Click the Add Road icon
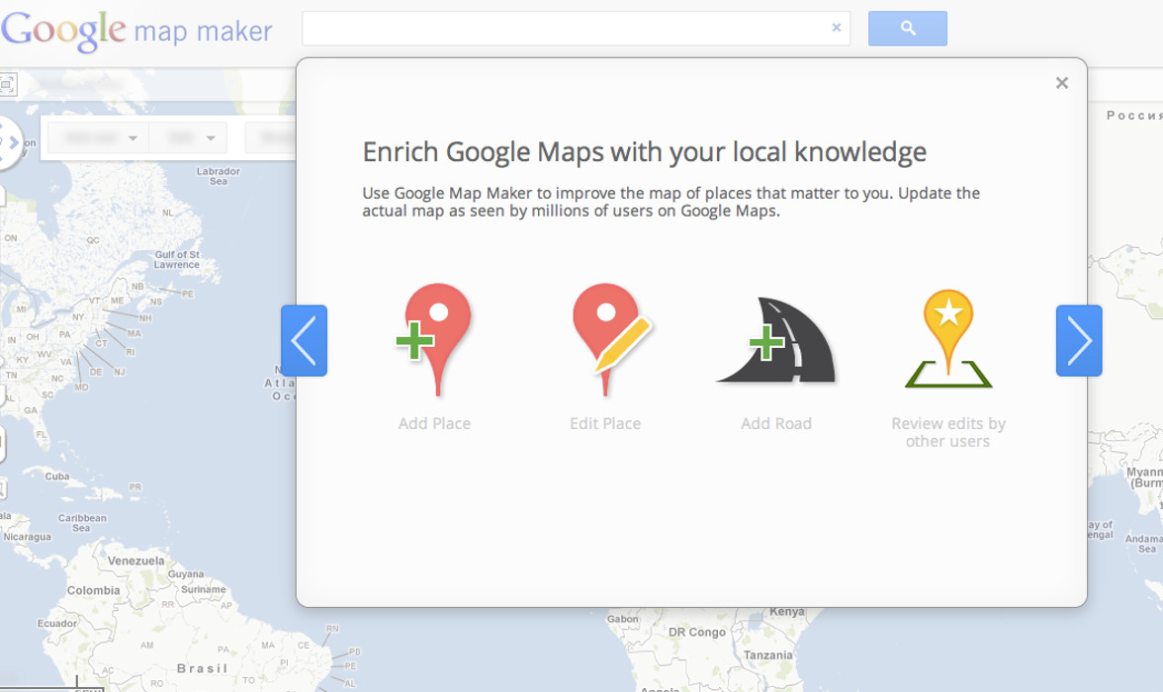Viewport: 1163px width, 692px height. (776, 340)
